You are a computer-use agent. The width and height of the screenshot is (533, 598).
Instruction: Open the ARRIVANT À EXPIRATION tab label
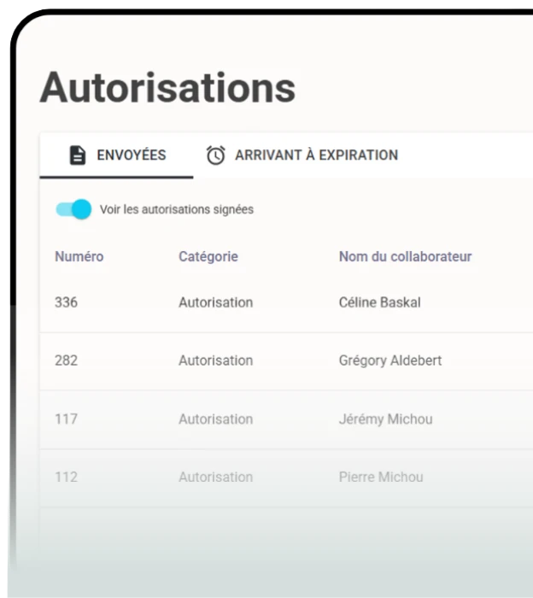(316, 155)
